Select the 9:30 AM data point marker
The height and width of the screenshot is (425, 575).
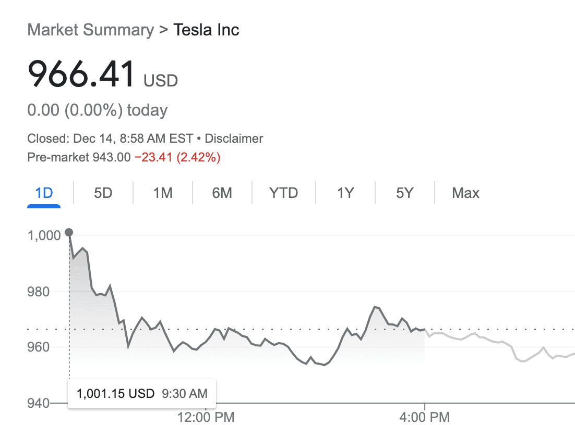click(69, 232)
